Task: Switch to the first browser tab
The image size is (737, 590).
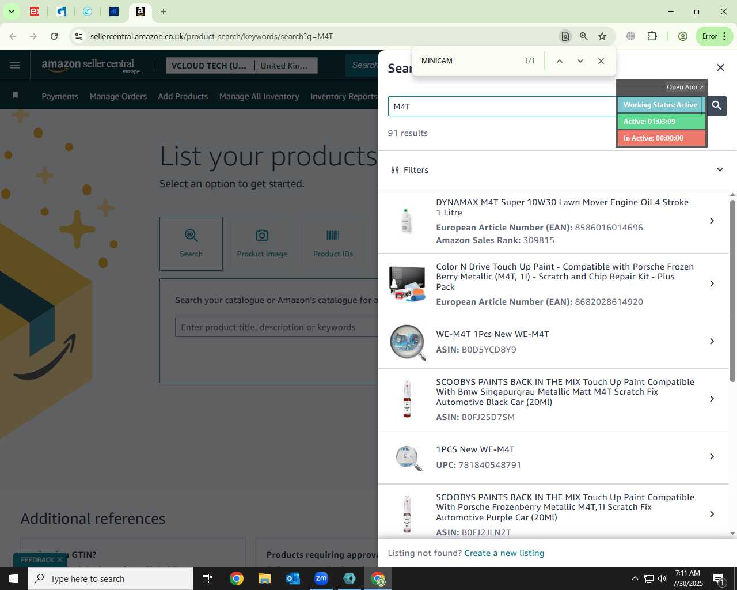Action: (x=35, y=12)
